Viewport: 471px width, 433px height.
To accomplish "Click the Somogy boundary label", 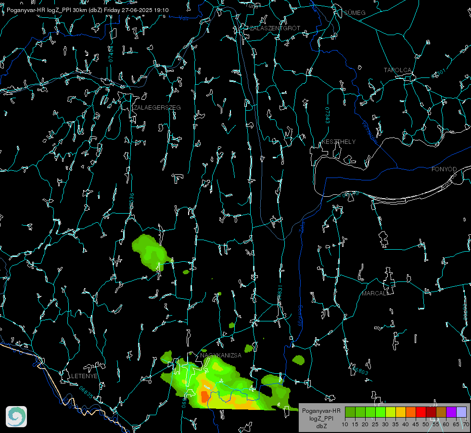I will coord(300,316).
